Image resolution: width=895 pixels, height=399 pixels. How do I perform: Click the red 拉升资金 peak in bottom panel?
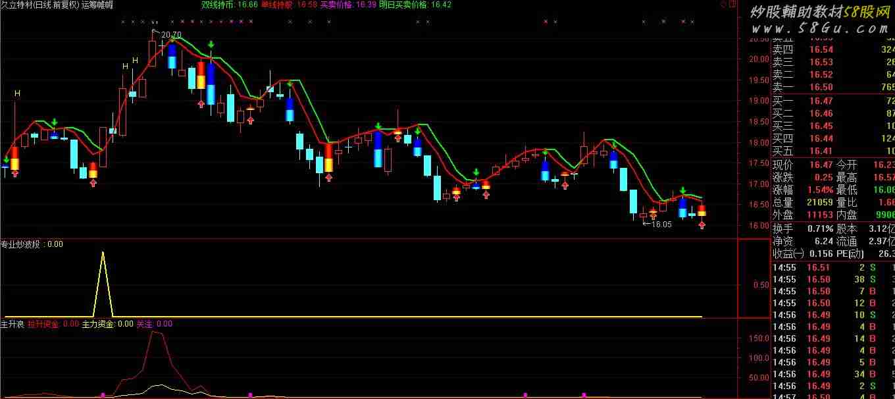(x=156, y=333)
